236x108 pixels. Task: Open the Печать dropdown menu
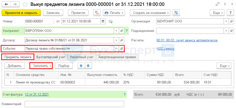(114, 13)
